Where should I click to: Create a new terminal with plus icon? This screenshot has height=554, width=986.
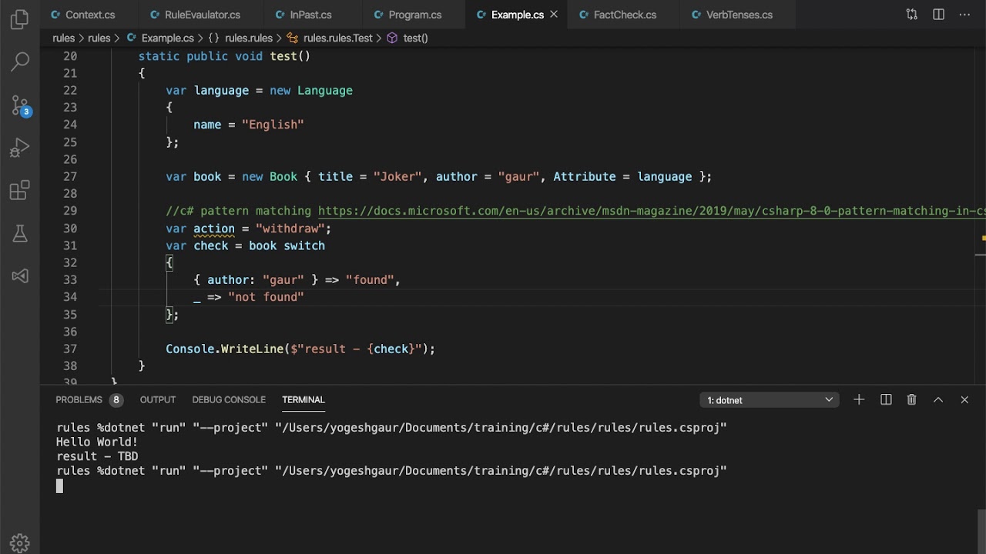pyautogui.click(x=859, y=399)
